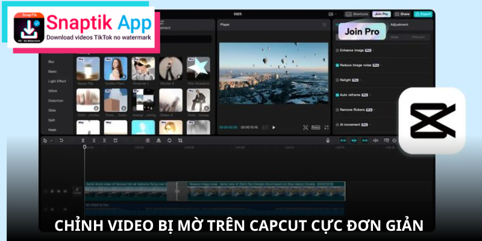Select the Mask transition category
Screen dimensions: 482x241
(x=52, y=130)
